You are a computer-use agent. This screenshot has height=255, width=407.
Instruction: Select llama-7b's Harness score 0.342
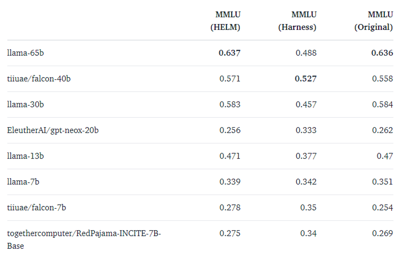click(306, 182)
